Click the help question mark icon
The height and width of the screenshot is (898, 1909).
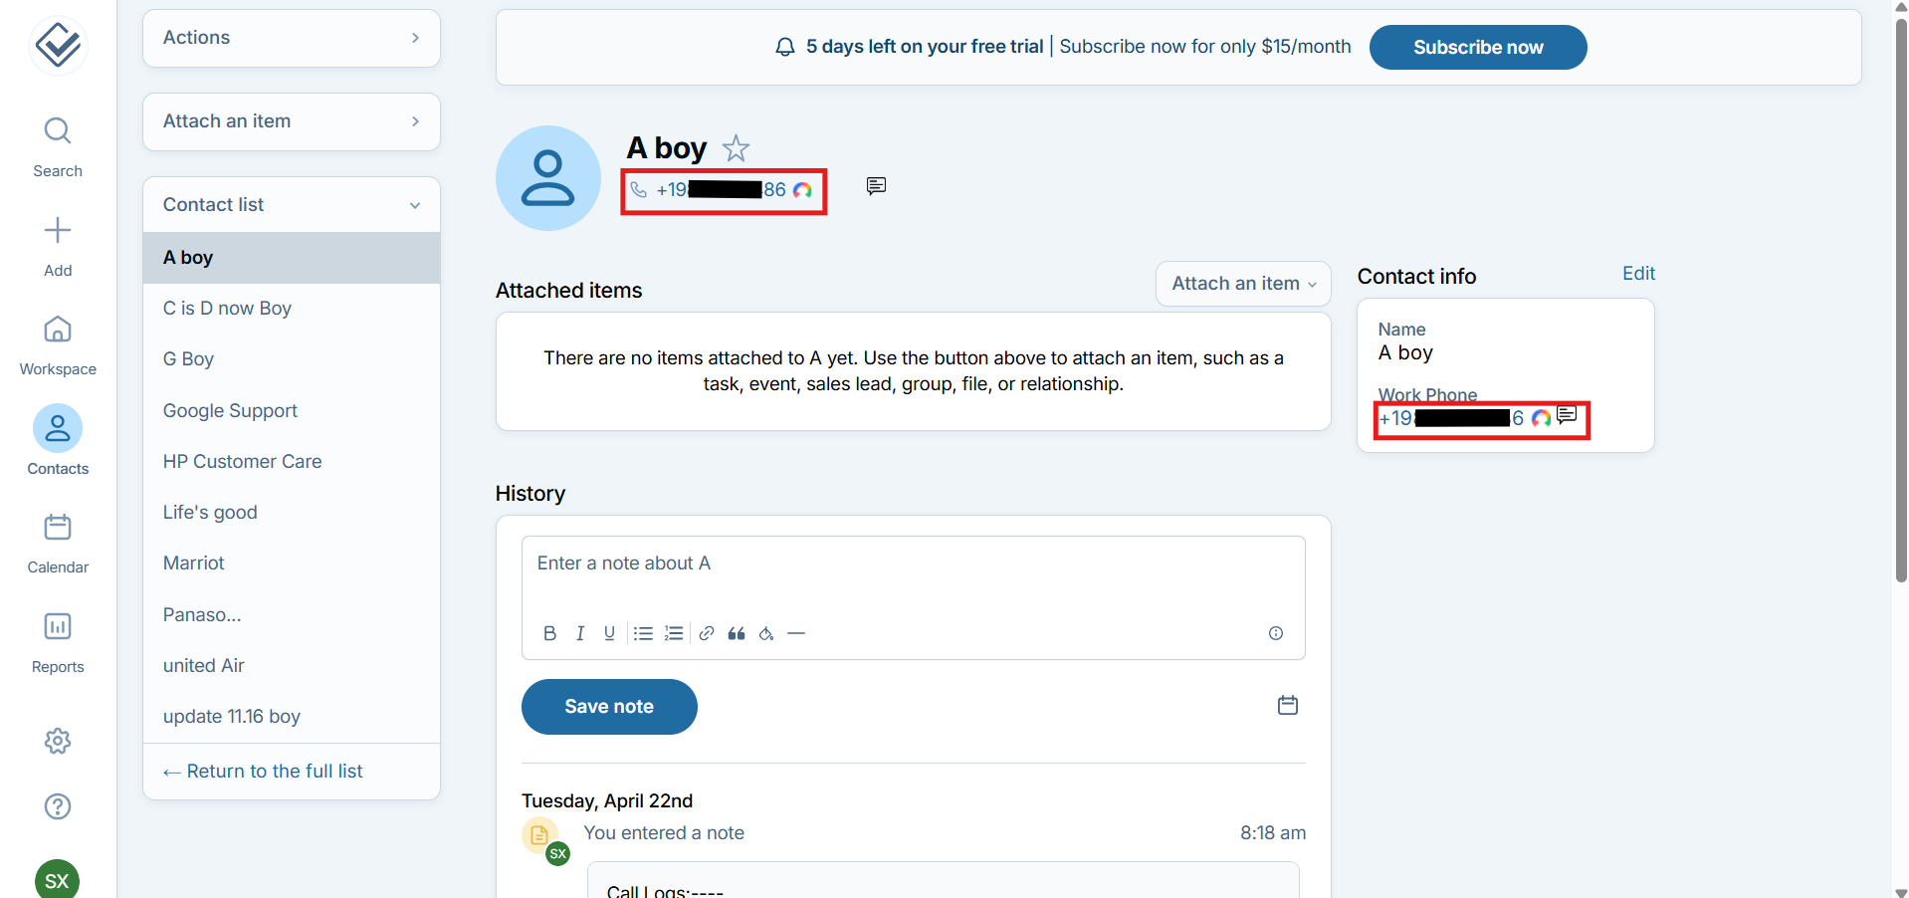click(x=58, y=806)
